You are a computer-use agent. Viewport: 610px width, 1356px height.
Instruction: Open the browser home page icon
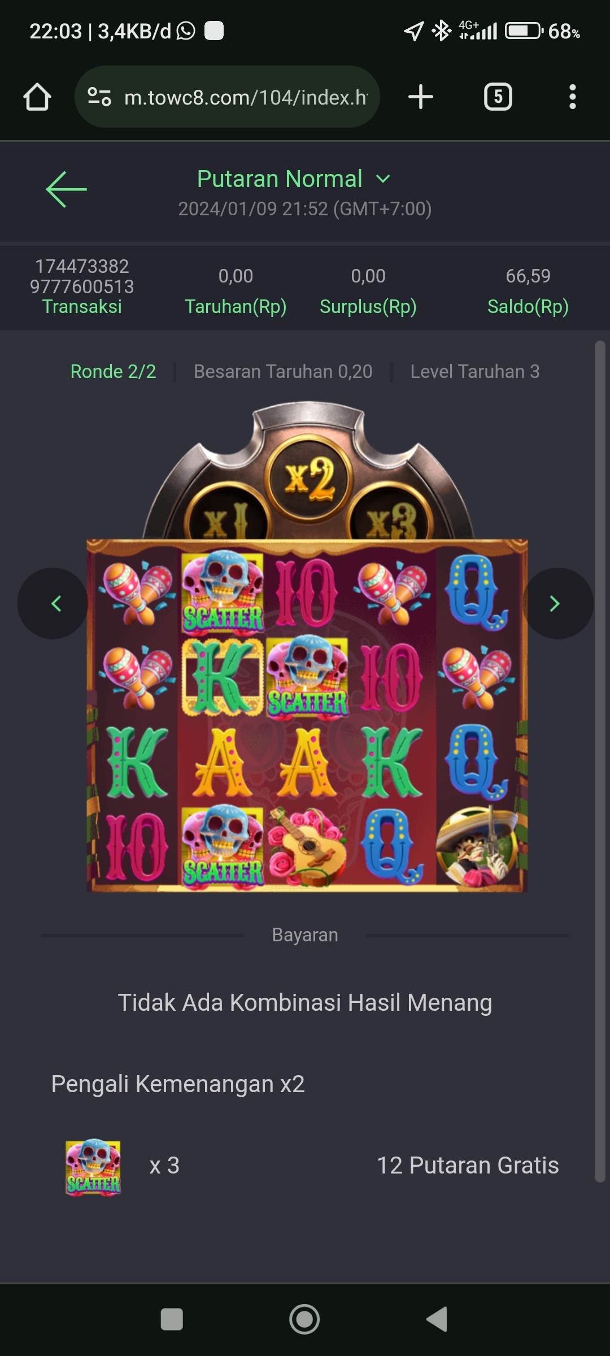[37, 97]
